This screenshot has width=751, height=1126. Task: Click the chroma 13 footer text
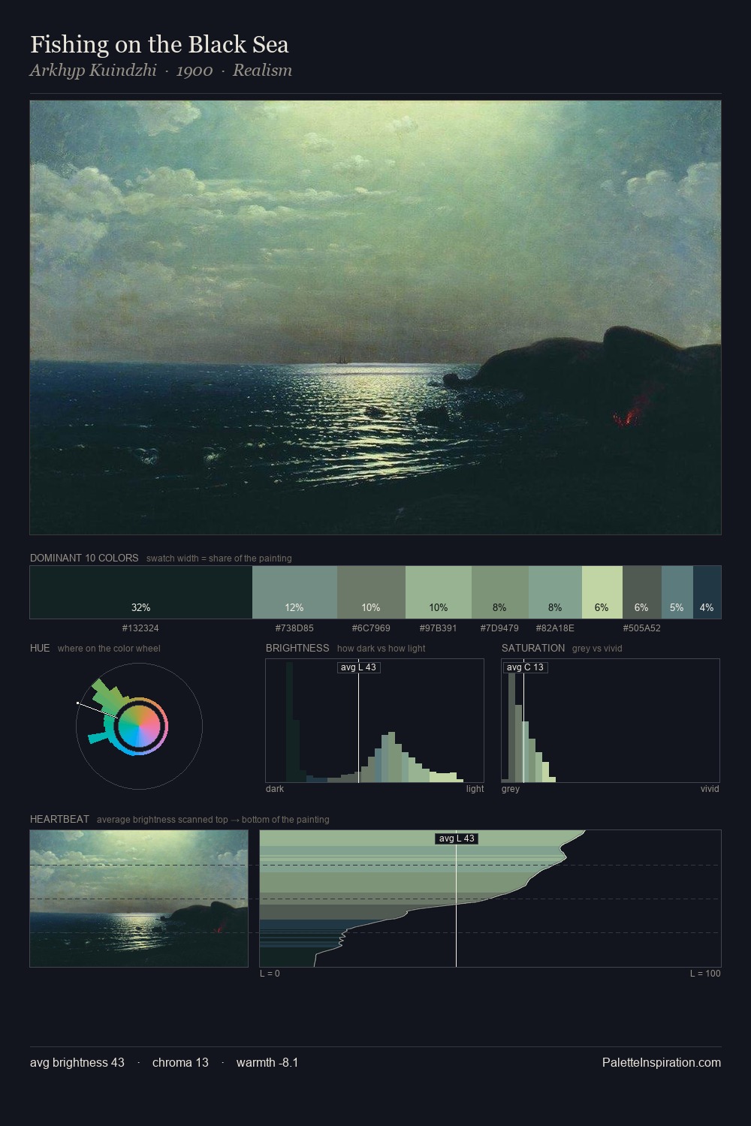(x=180, y=1062)
